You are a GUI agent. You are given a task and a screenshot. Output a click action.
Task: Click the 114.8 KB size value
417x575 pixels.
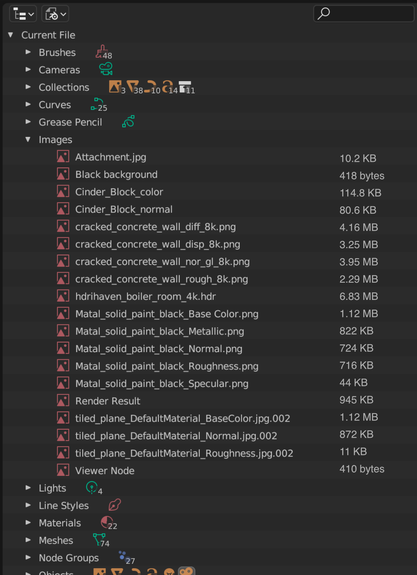click(x=360, y=193)
